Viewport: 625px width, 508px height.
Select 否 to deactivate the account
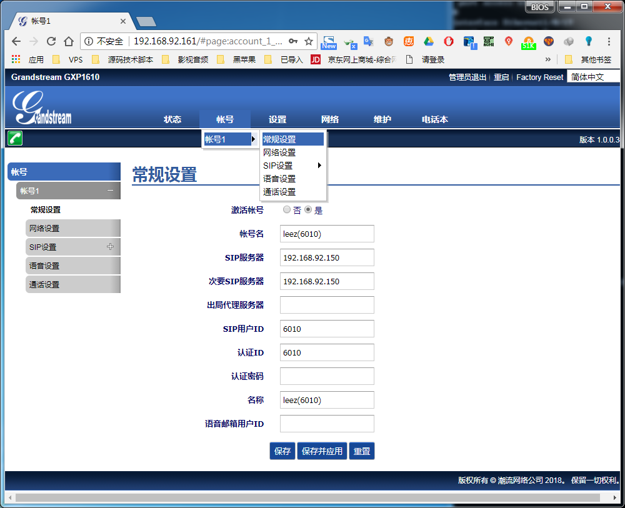coord(287,210)
